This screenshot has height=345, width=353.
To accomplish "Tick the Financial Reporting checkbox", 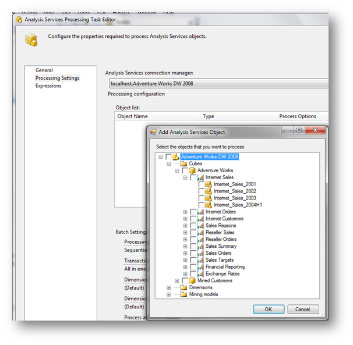I will [x=193, y=267].
